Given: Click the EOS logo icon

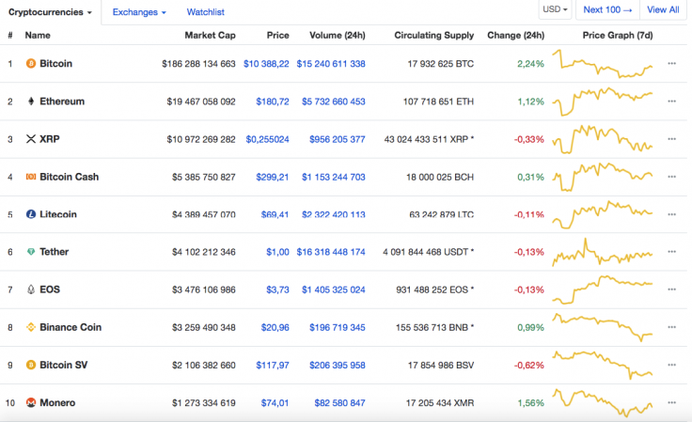Looking at the screenshot, I should [x=31, y=289].
